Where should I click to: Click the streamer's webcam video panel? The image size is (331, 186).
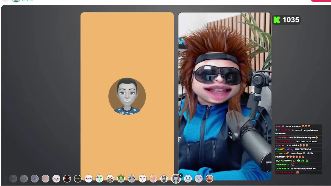pyautogui.click(x=225, y=96)
